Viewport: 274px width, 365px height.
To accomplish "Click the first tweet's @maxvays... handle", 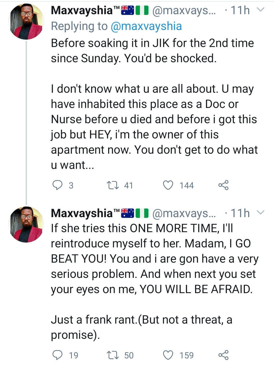I will 184,10.
